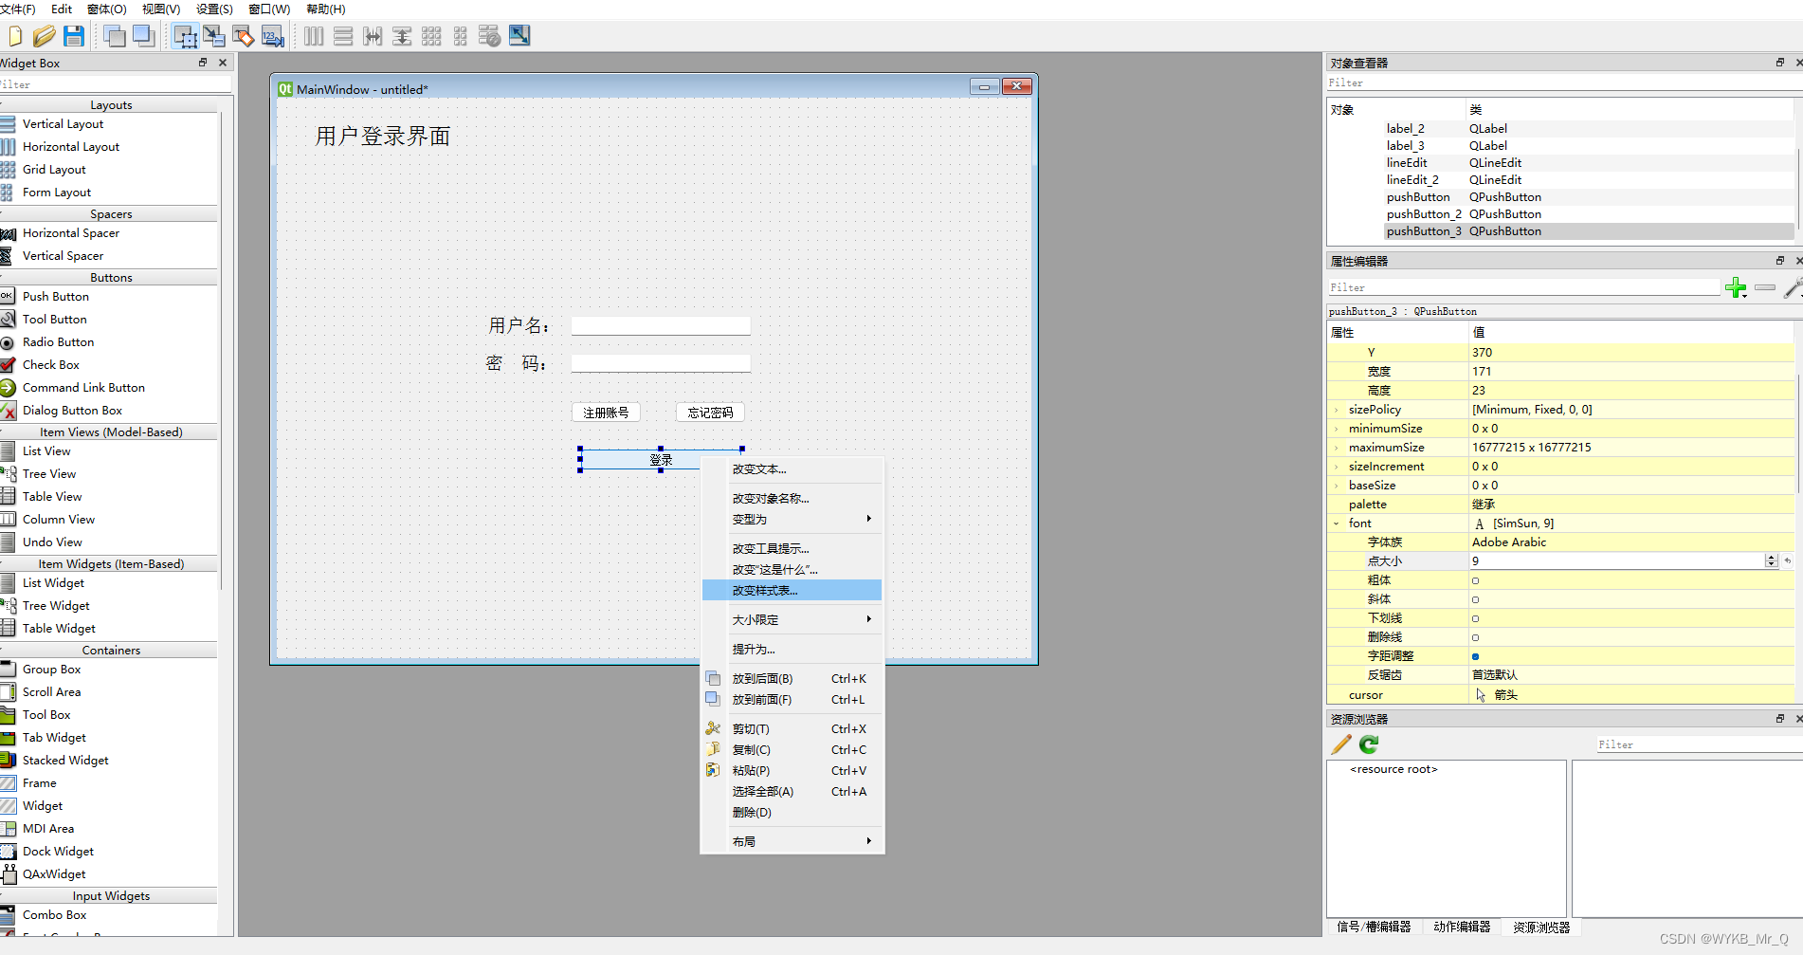Switch to the 信号/槽编辑器 tab
Screen dimensions: 1803x955
coord(1374,927)
